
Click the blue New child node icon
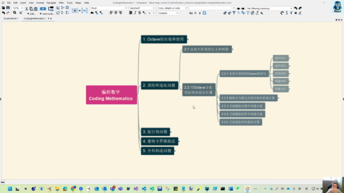43,9
